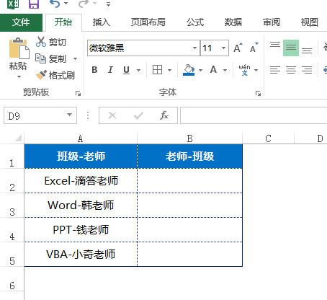The image size is (327, 300).
Task: Open the 剪贴板 clipboard pane launcher
Action: click(x=78, y=93)
